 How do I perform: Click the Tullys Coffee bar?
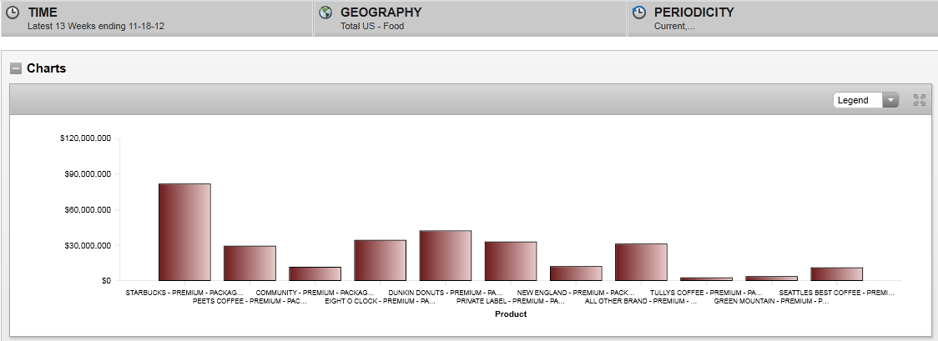tap(705, 278)
